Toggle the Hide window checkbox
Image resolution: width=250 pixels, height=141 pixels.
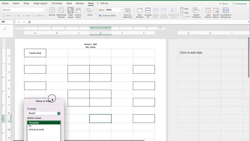click(x=184, y=13)
